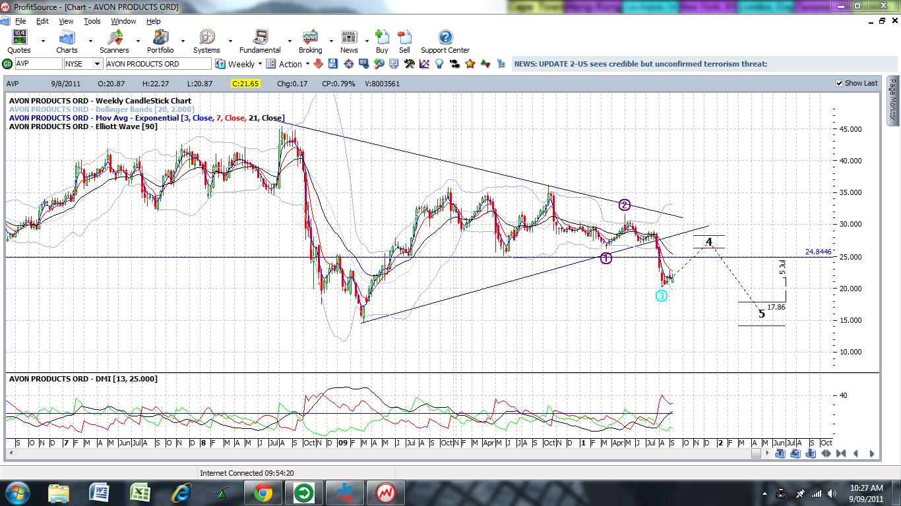Open the Scanners tool

pos(114,42)
